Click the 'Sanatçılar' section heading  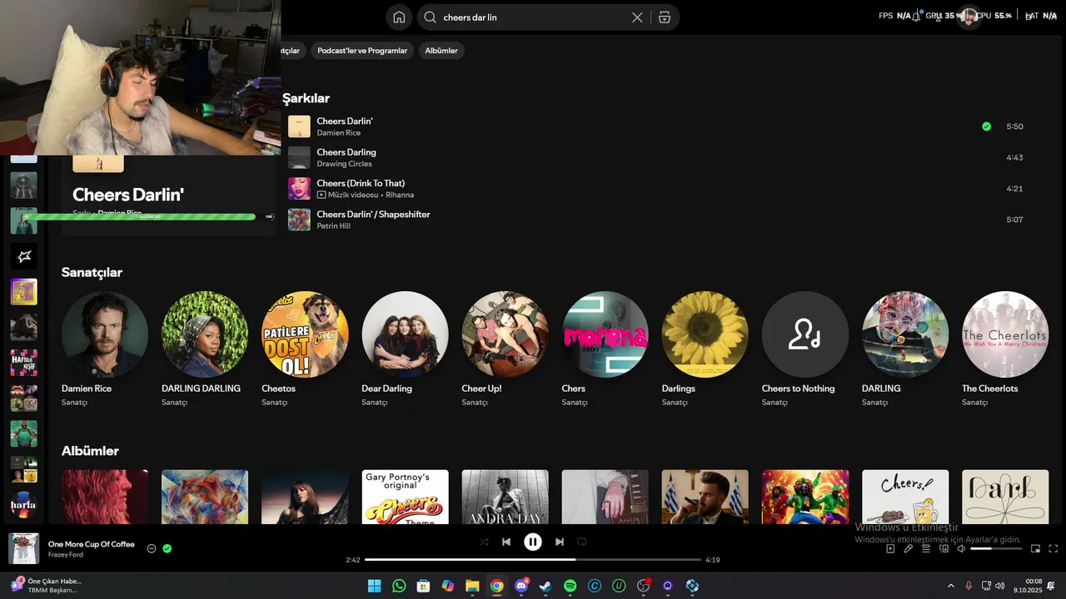coord(92,272)
